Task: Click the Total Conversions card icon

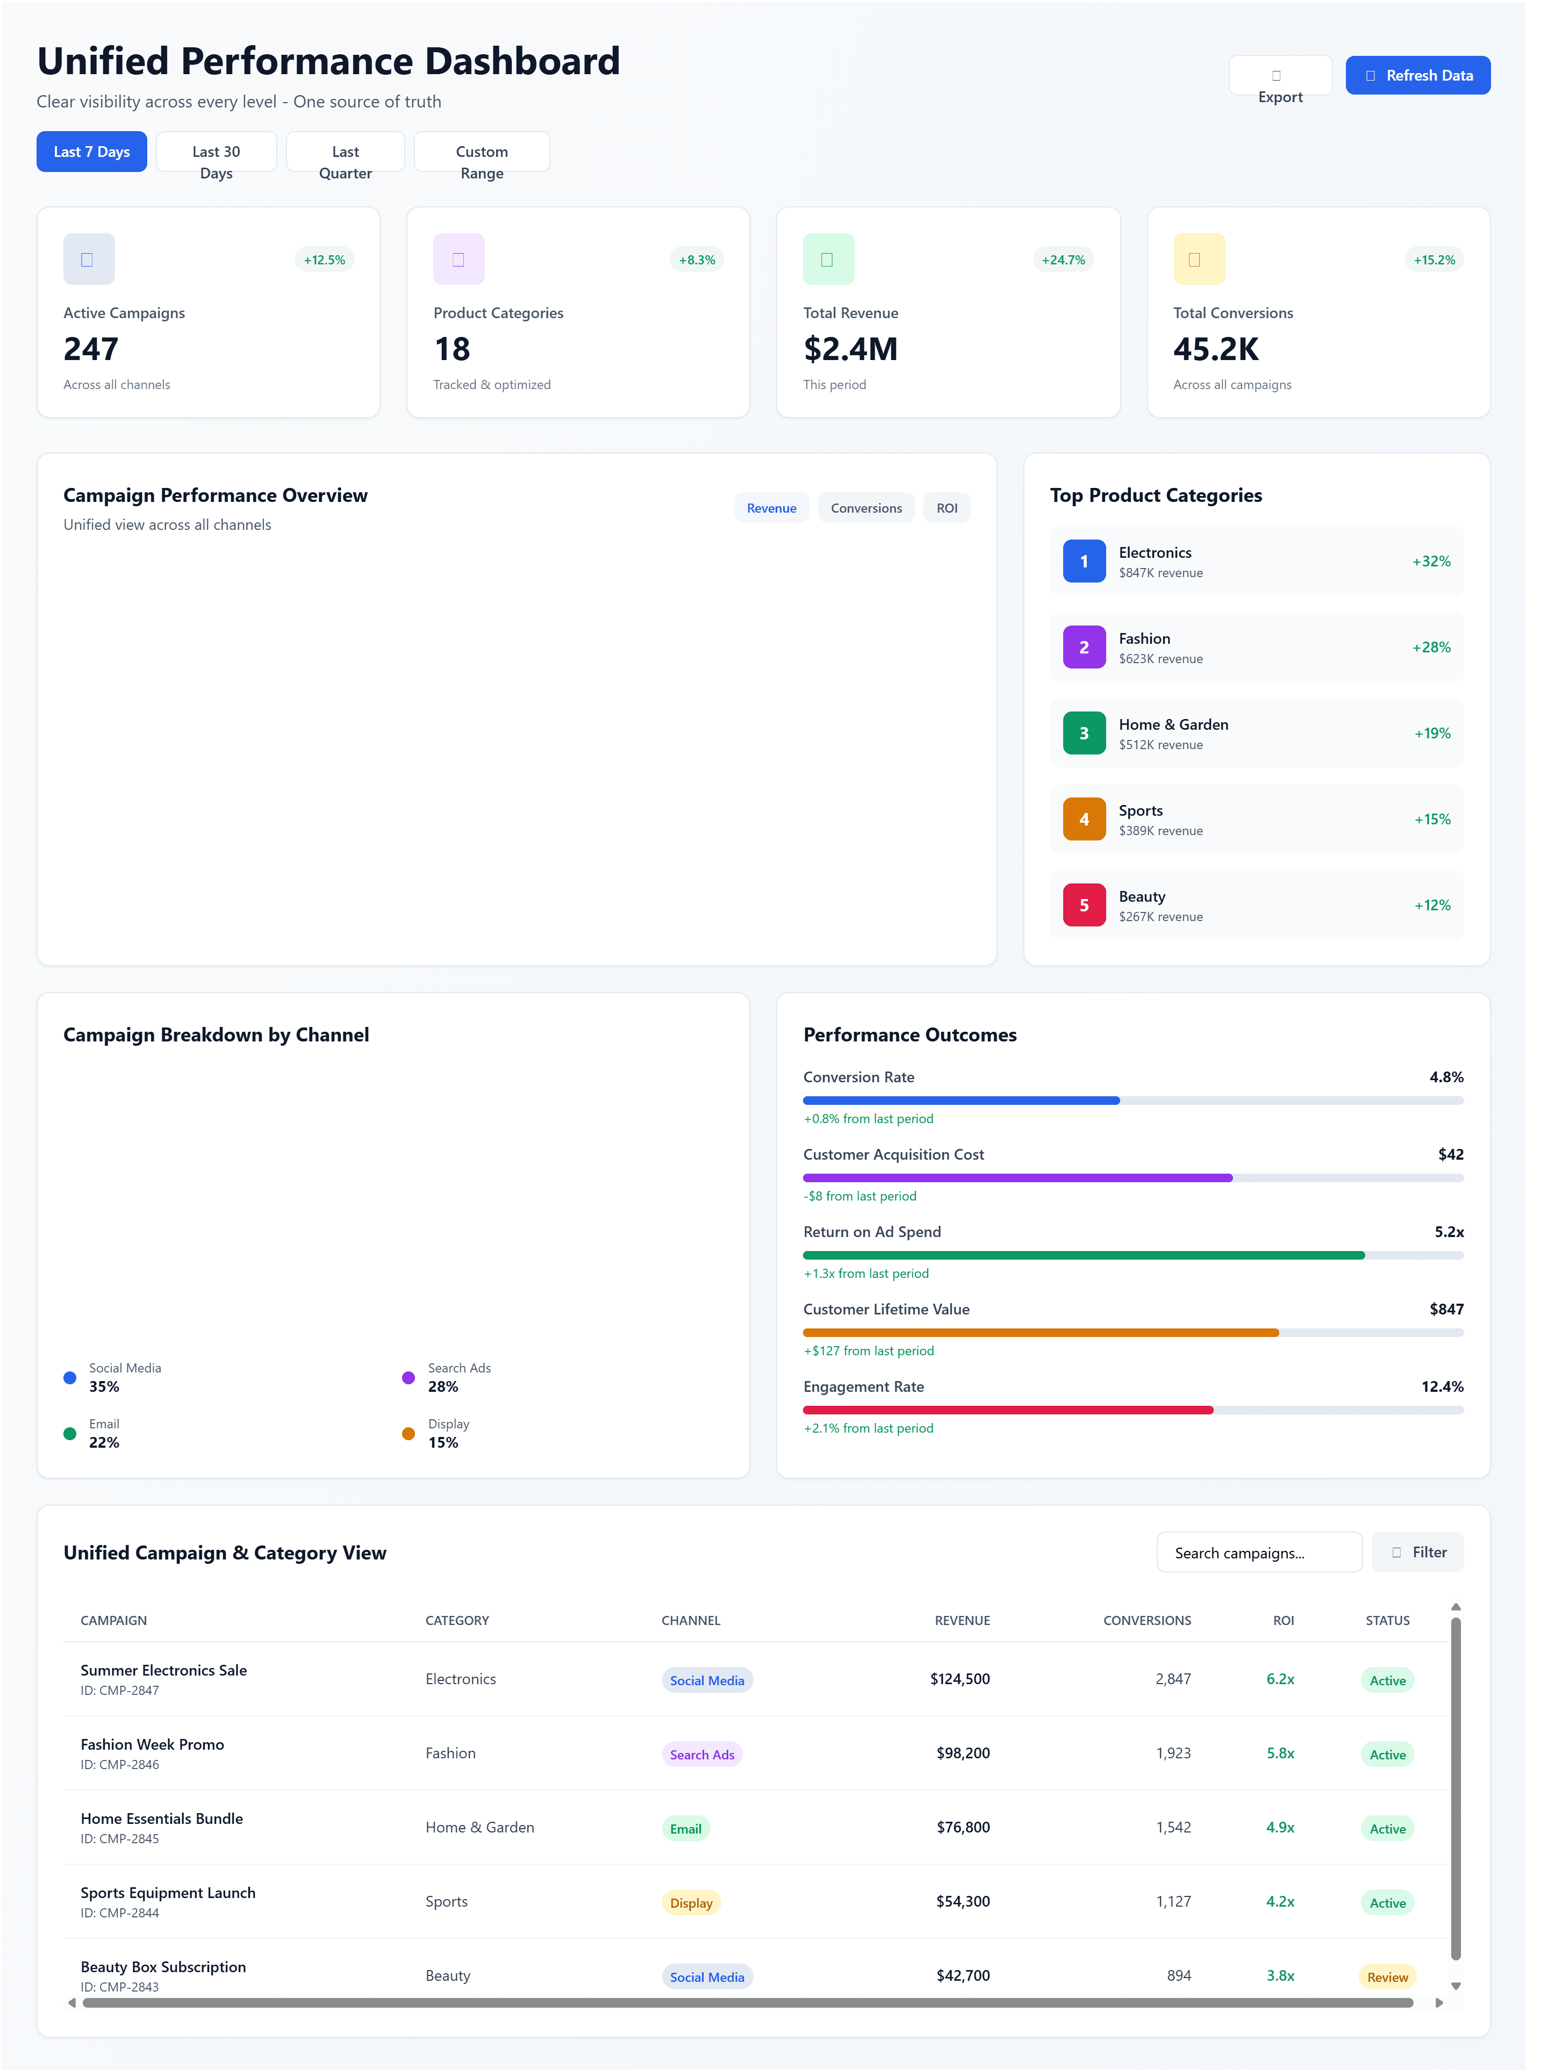Action: click(x=1198, y=259)
